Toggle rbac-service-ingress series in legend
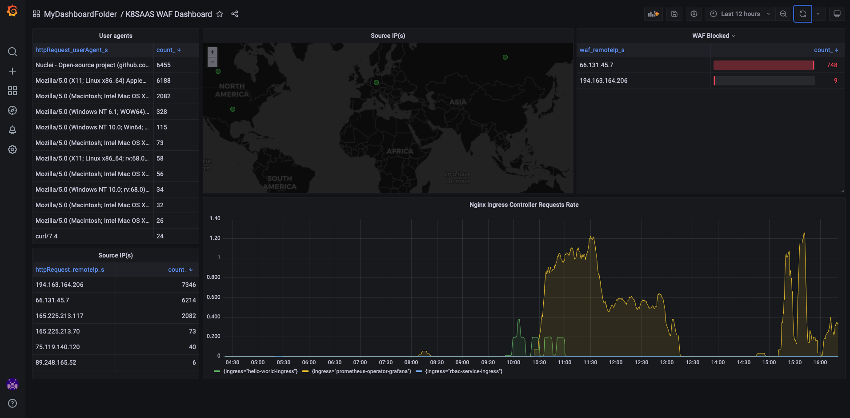This screenshot has width=850, height=418. (x=464, y=371)
